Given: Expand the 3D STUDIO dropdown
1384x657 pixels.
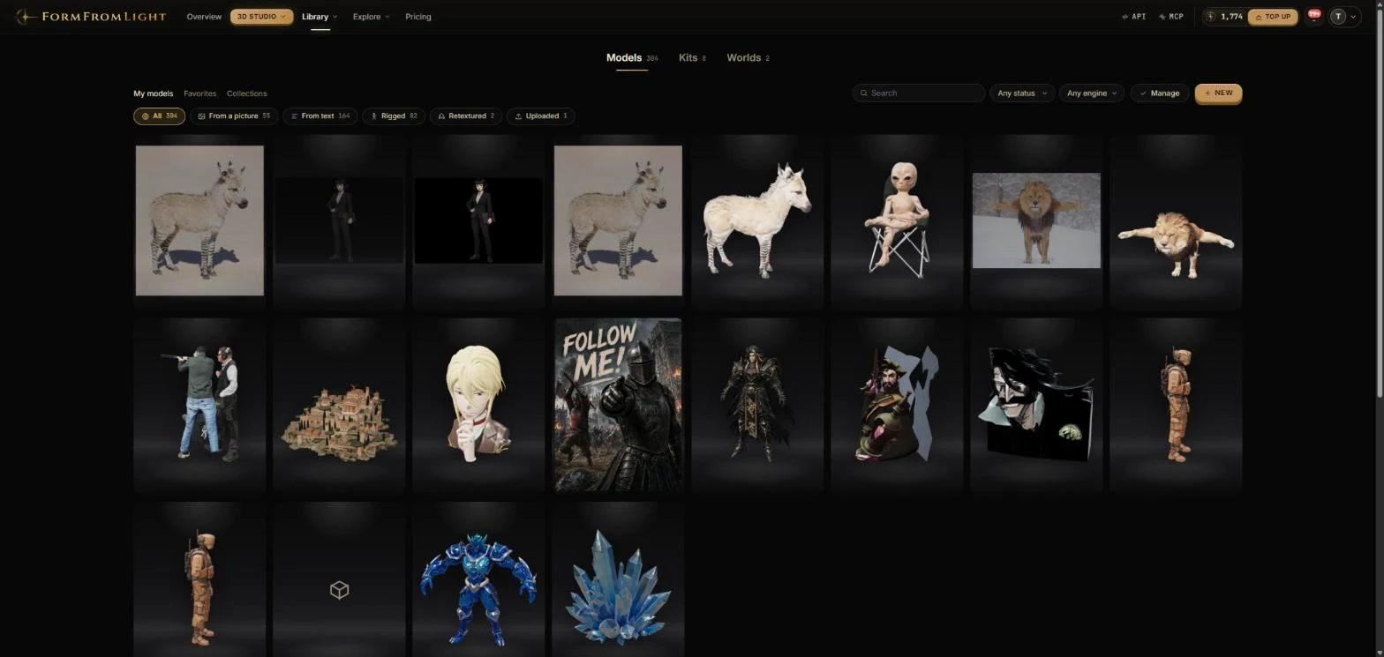Looking at the screenshot, I should click(261, 17).
